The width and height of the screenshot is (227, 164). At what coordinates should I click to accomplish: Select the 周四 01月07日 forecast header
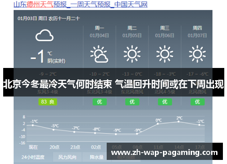197,32
